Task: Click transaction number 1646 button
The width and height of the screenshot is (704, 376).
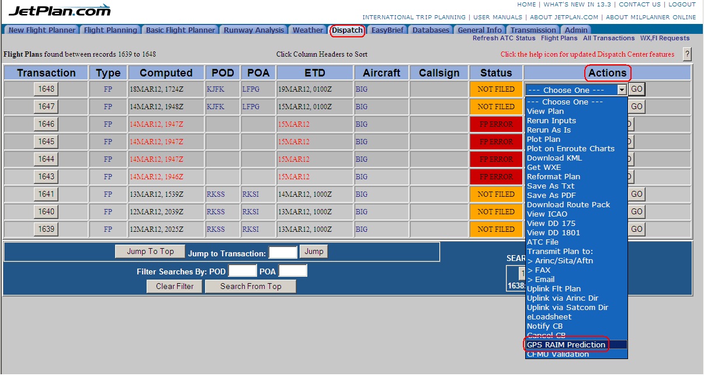Action: click(x=46, y=124)
